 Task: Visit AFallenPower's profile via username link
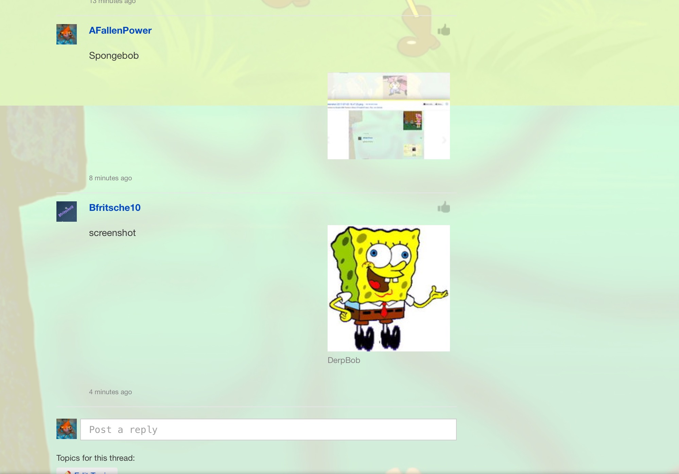120,31
